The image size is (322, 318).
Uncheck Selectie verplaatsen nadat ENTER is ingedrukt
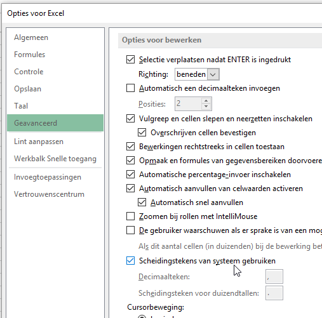click(x=130, y=60)
